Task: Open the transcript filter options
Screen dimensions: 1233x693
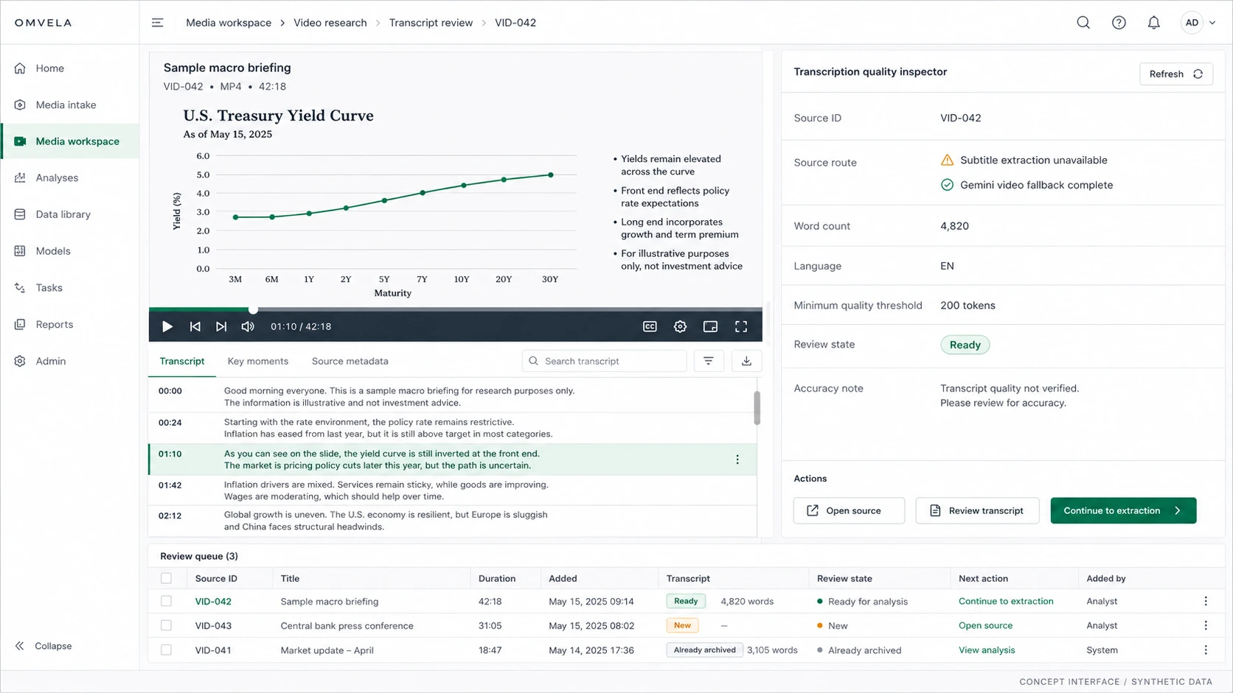Action: [x=708, y=361]
